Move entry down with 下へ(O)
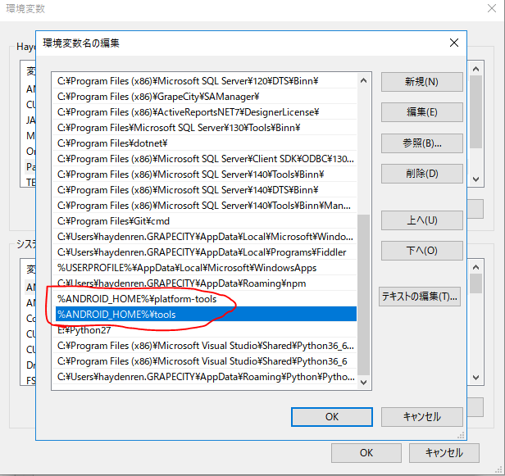Viewport: 505px width, 476px height. (422, 251)
